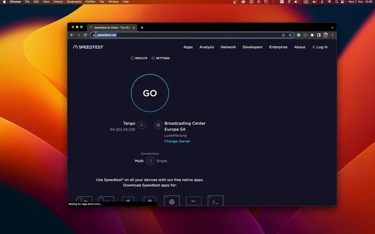Image resolution: width=375 pixels, height=234 pixels.
Task: Click the server globe icon
Action: pyautogui.click(x=158, y=125)
